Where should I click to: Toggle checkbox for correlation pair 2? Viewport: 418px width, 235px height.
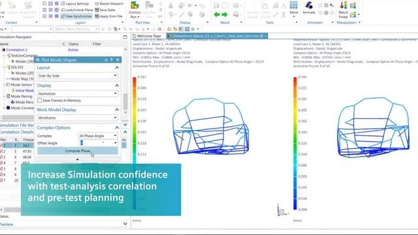click(x=1, y=151)
